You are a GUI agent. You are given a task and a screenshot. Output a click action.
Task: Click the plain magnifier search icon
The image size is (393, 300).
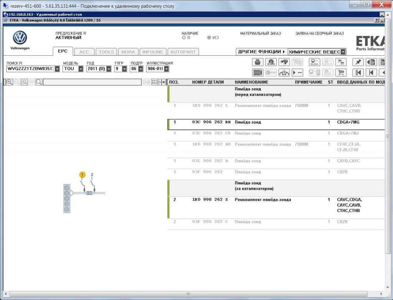[39, 82]
